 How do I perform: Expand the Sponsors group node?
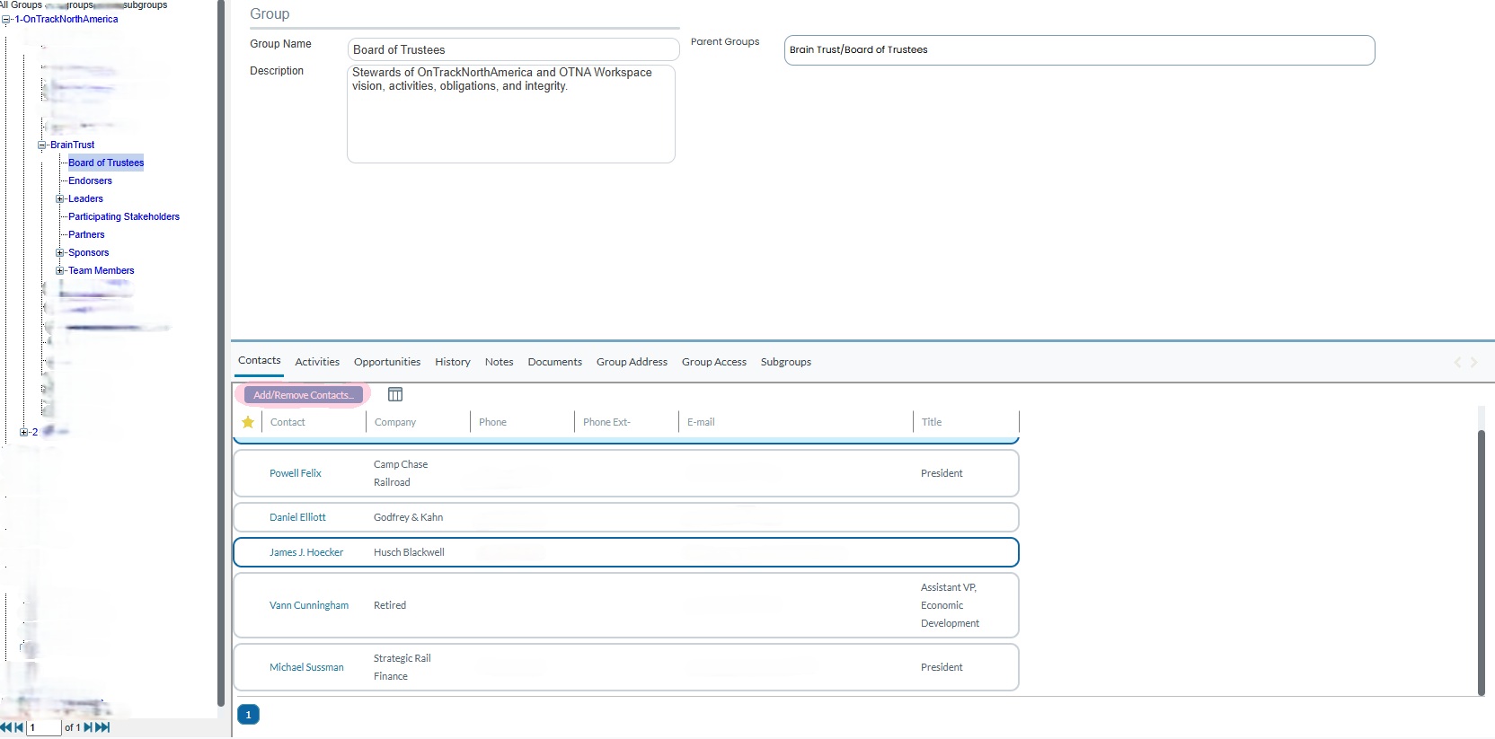pyautogui.click(x=59, y=252)
